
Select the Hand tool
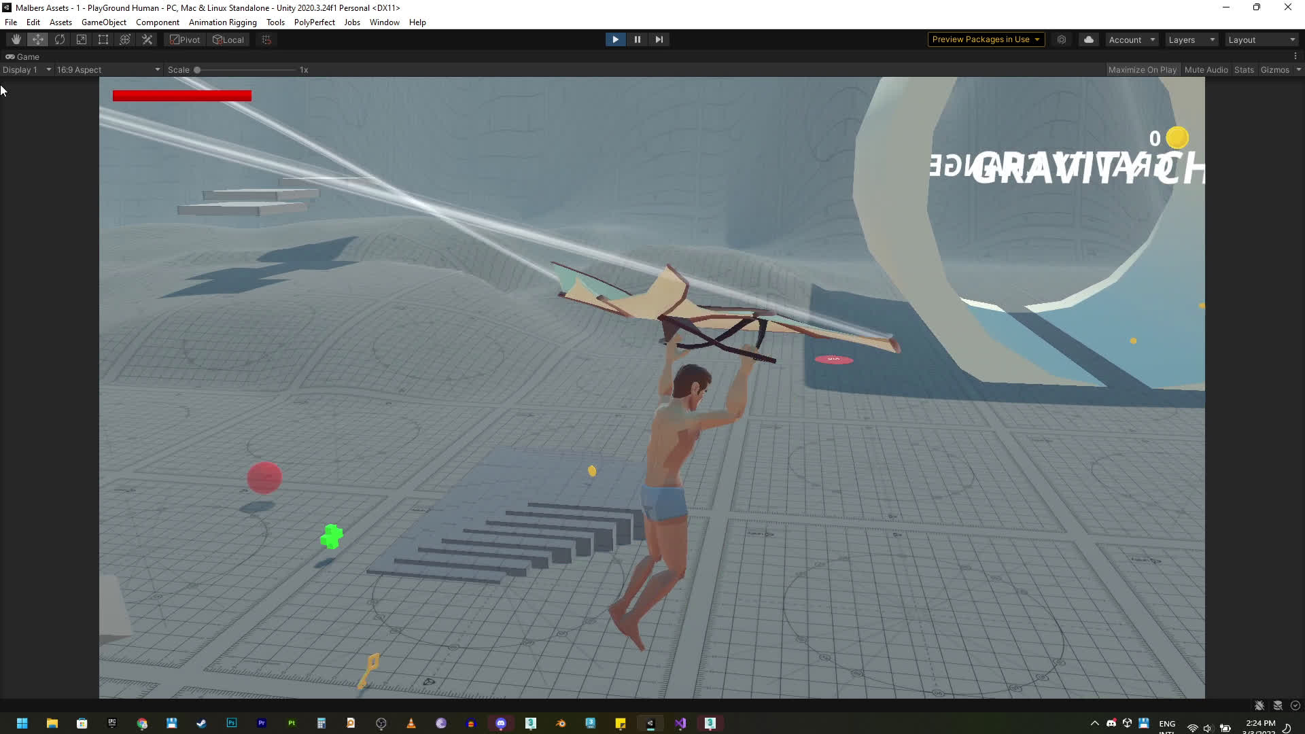[x=16, y=39]
